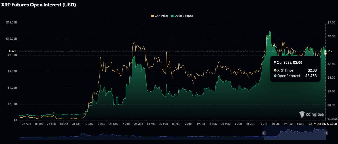Viewport: 338px width, 144px height.
Task: Click the green dot in the tooltip
Action: 275,76
